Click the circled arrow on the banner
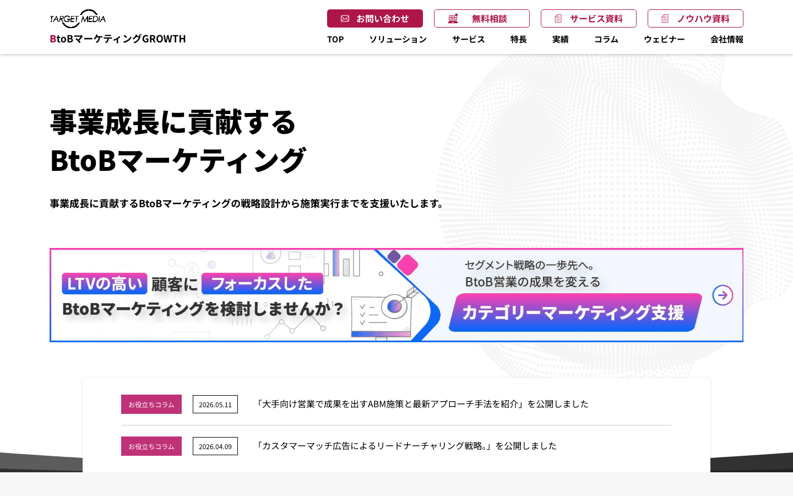Image resolution: width=793 pixels, height=496 pixels. [723, 295]
